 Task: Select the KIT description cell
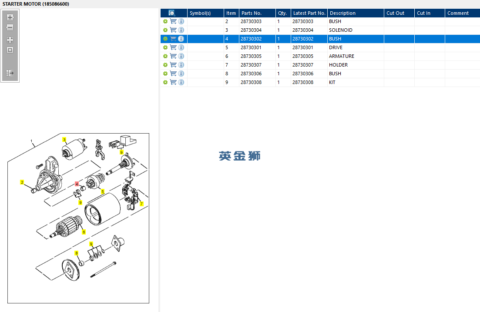tap(356, 82)
